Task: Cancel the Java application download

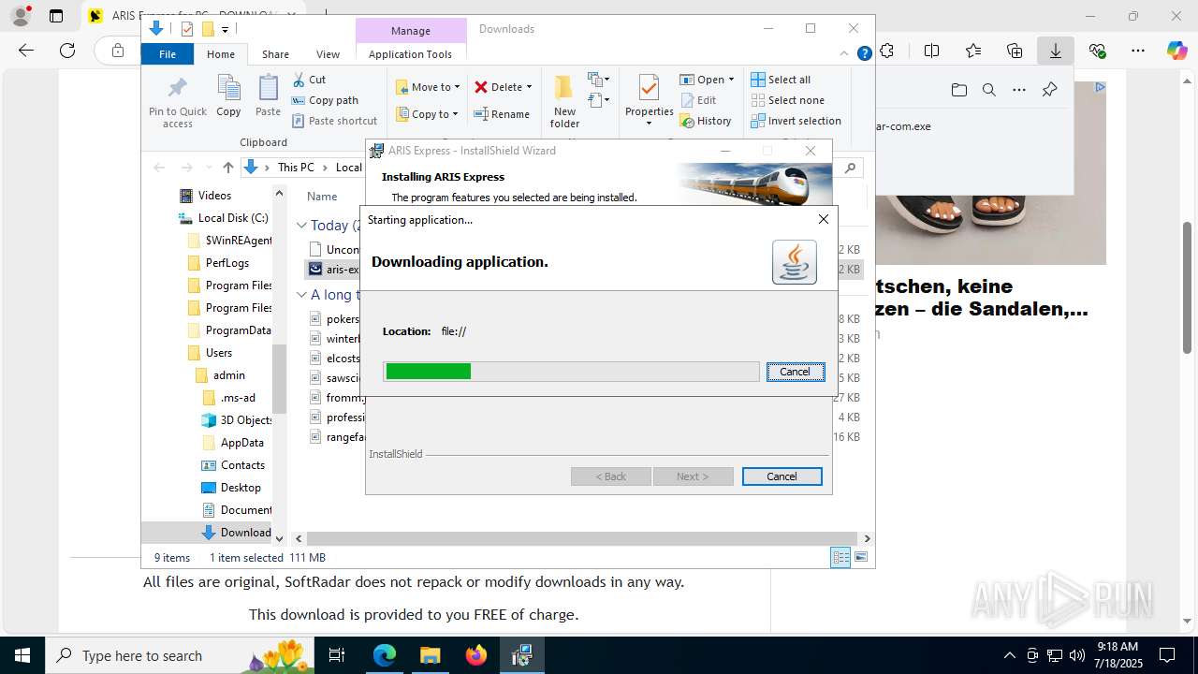Action: 796,372
